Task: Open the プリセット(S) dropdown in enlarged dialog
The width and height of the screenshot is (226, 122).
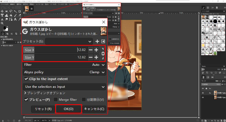Action: tap(69, 41)
